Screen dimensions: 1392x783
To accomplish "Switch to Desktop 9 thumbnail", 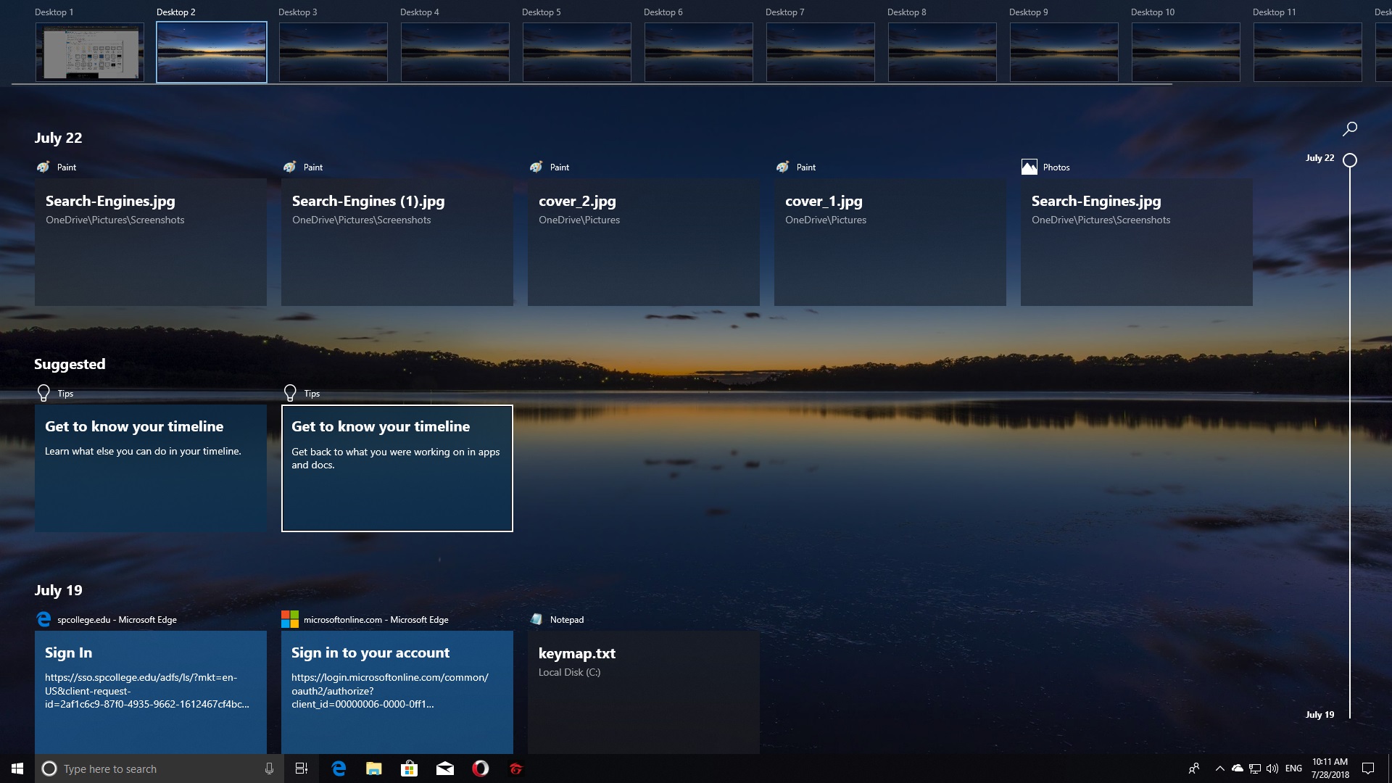I will 1064,51.
